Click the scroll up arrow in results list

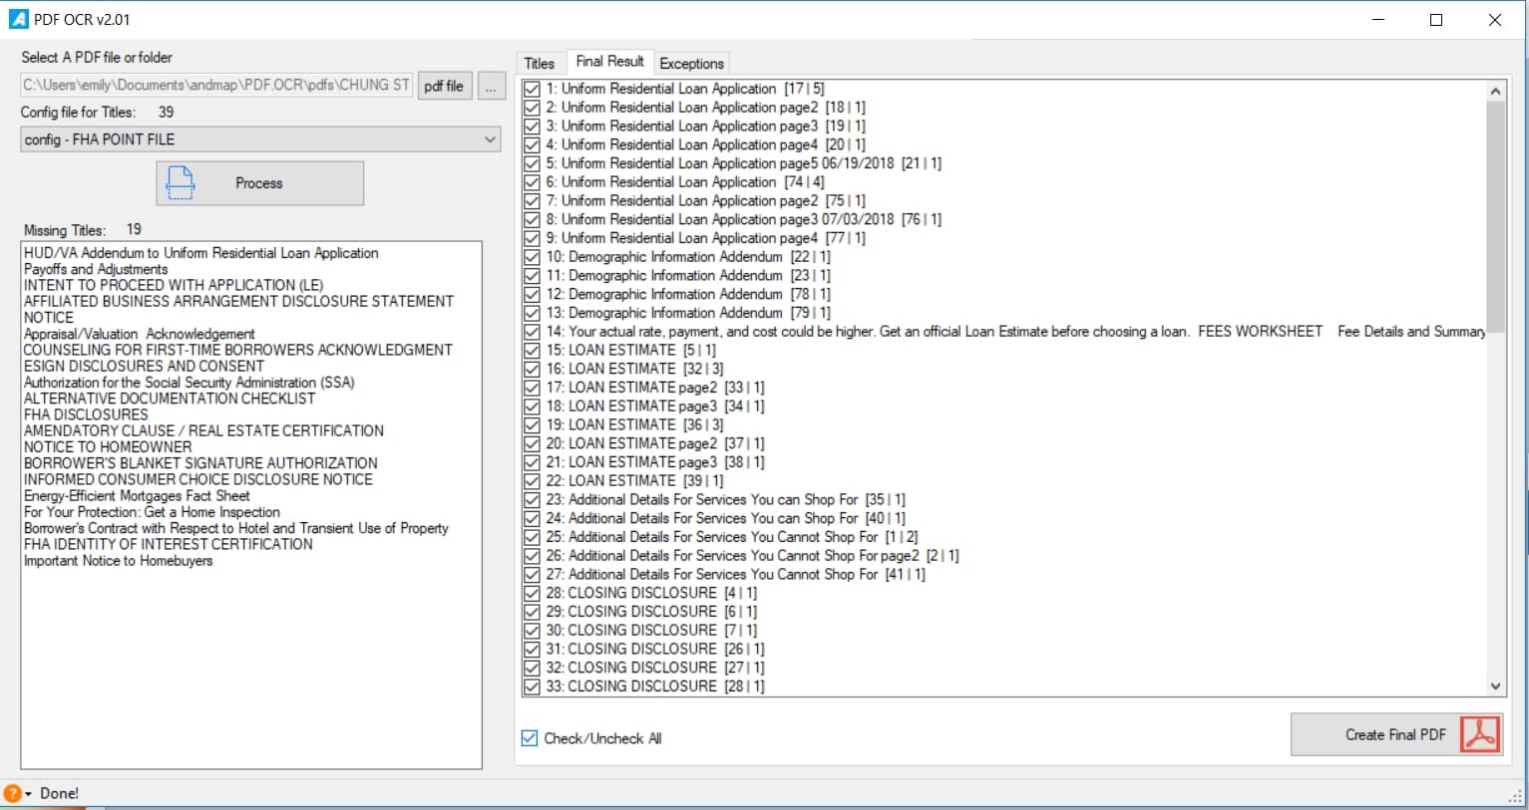[1495, 92]
